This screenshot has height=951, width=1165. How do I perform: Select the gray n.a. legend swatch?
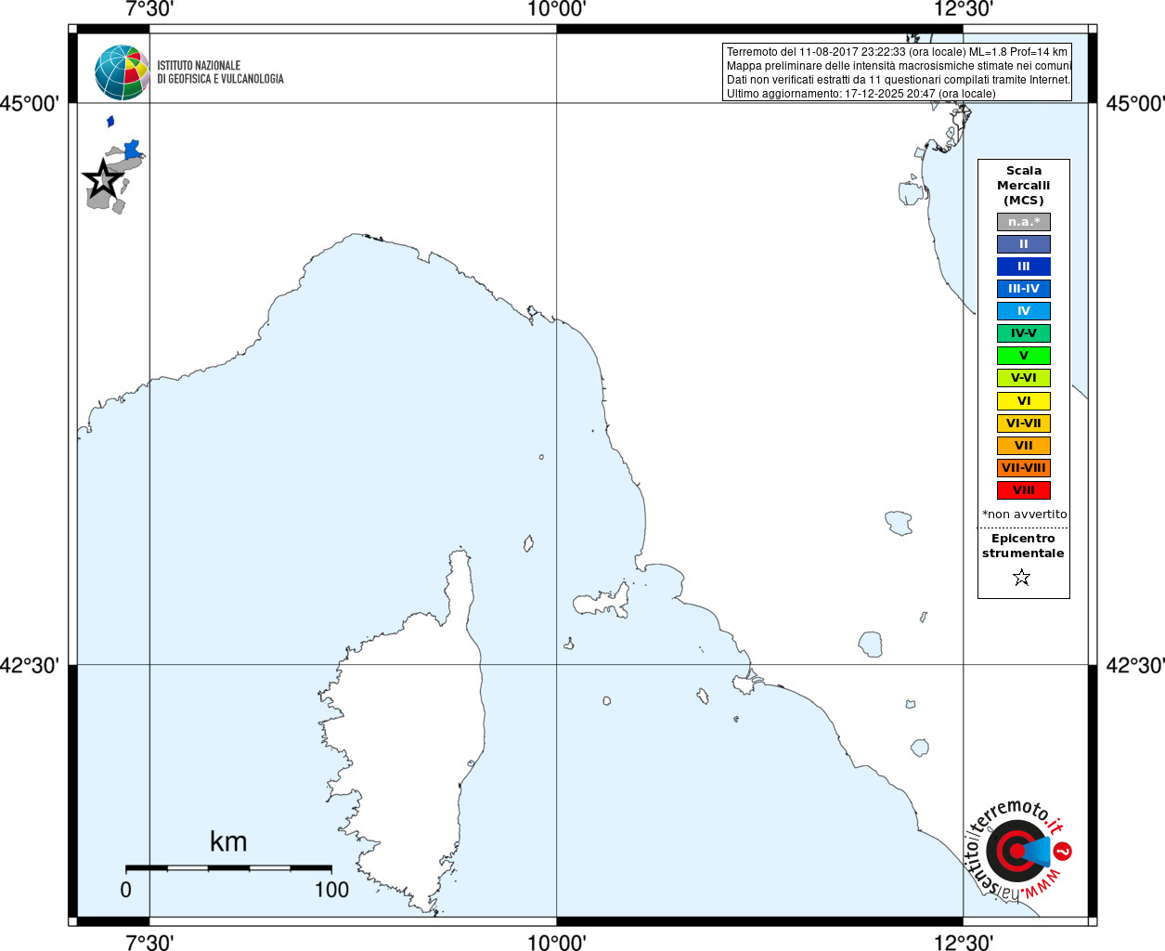pos(1024,222)
